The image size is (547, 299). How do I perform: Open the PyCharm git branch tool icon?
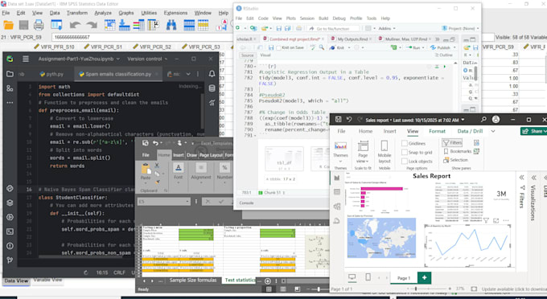click(x=10, y=260)
